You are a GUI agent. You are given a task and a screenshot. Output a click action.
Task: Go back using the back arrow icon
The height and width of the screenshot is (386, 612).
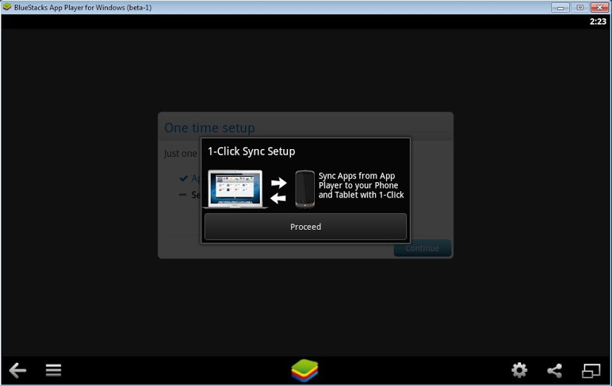18,370
